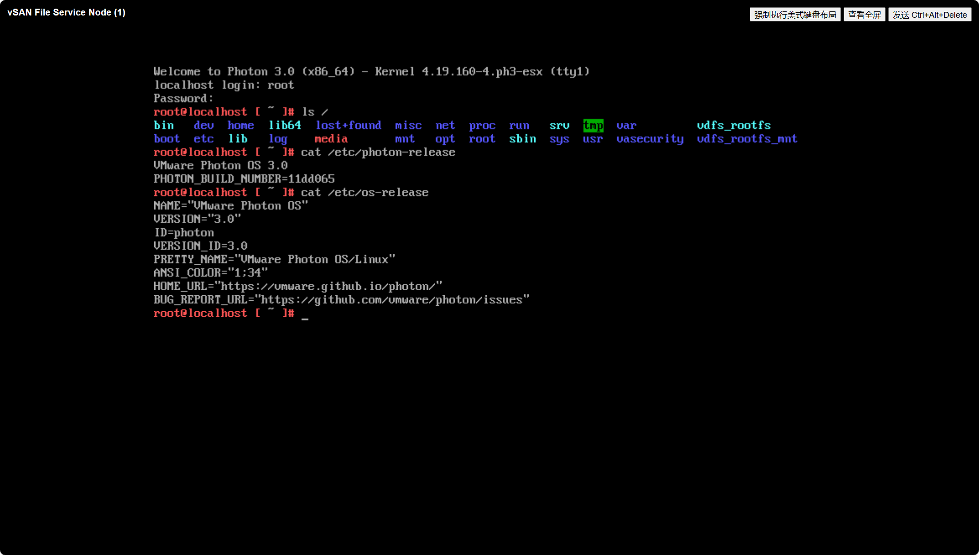Click the 'vdfs_rootfs_mnt' directory name
The image size is (979, 555).
pyautogui.click(x=747, y=139)
